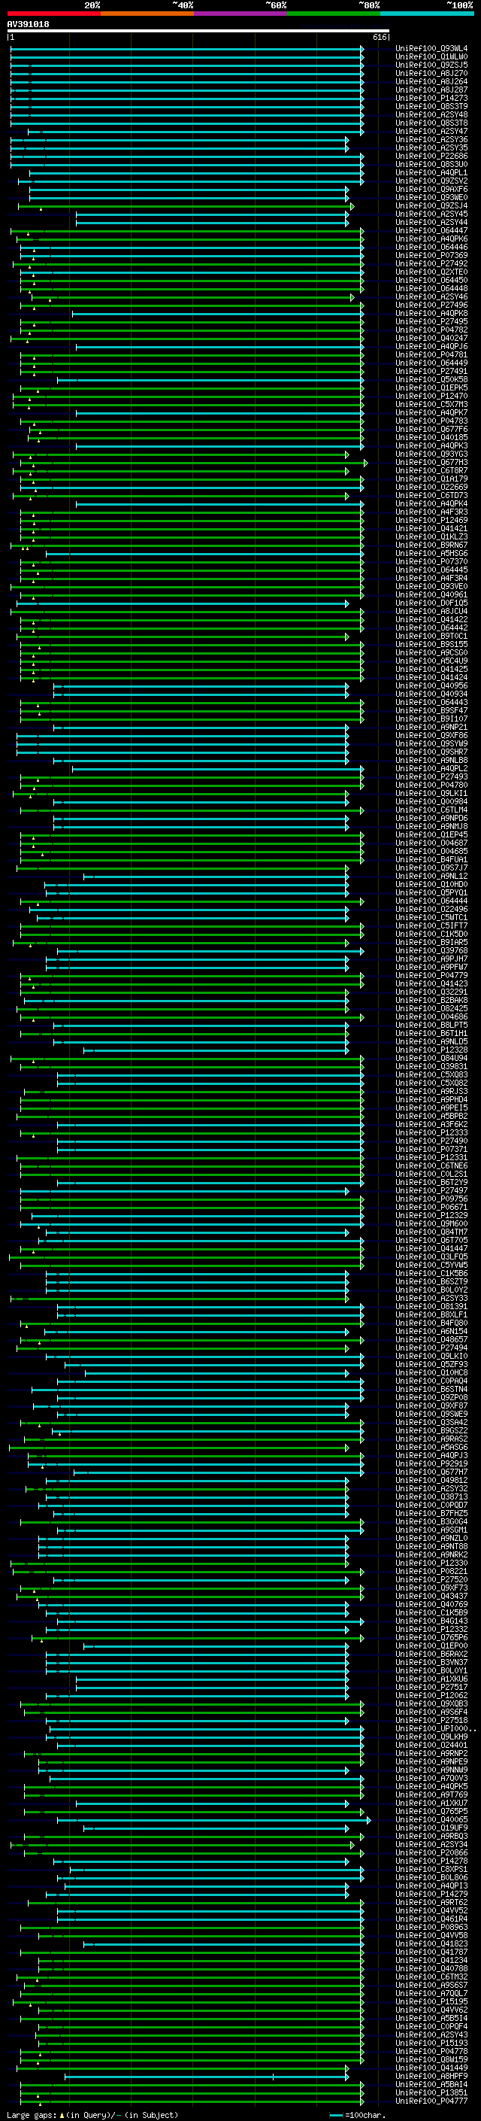Open hit UniRef100_A8J270
The height and width of the screenshot is (2121, 481).
point(431,73)
